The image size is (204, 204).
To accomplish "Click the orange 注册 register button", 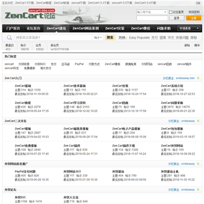I will (194, 18).
